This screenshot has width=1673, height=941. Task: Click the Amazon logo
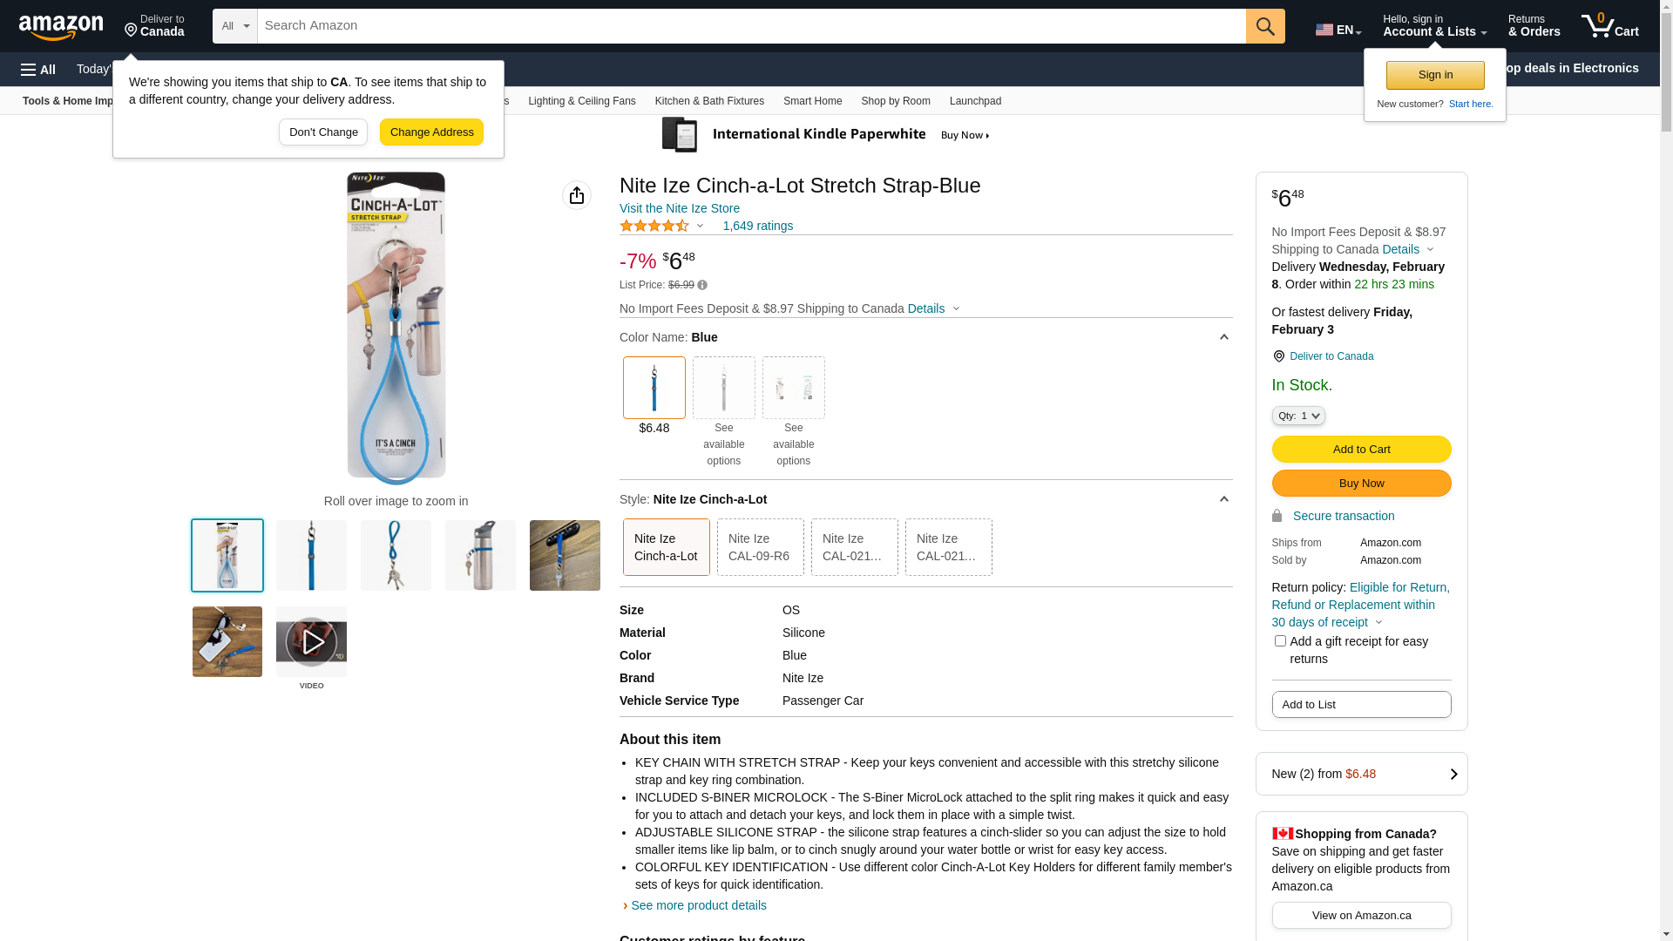pos(61,27)
